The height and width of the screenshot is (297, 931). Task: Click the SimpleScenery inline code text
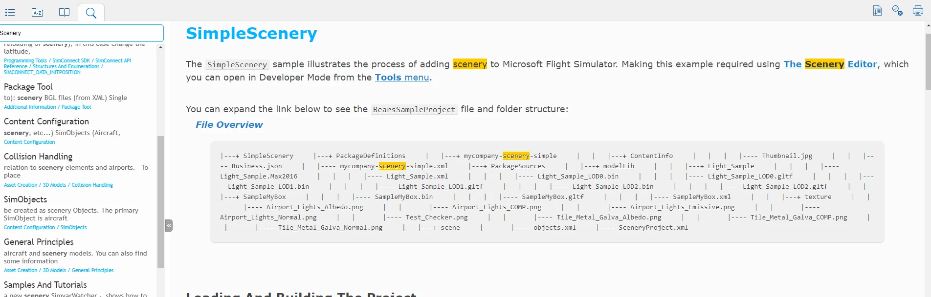click(237, 64)
